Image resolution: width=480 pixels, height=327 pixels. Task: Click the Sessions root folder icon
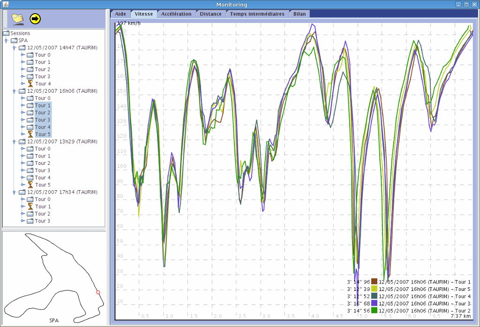pyautogui.click(x=6, y=33)
